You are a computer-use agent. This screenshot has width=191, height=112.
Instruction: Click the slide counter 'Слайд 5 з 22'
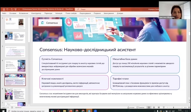coord(5,107)
